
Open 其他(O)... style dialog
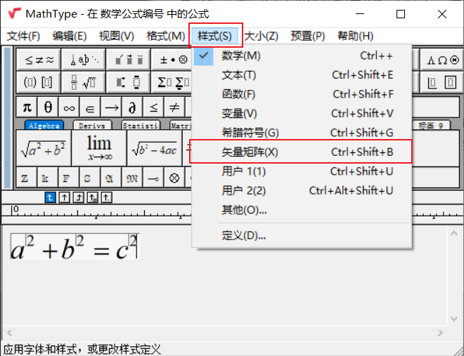[x=302, y=210]
